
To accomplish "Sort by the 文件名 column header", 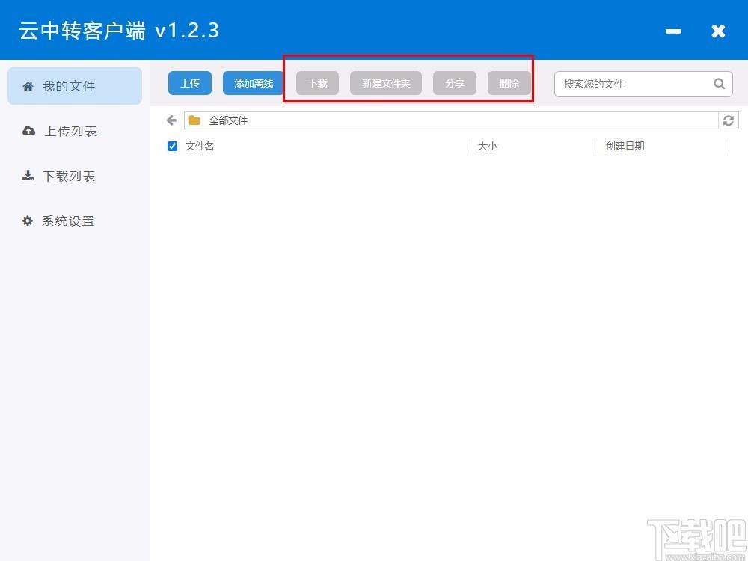I will [200, 146].
